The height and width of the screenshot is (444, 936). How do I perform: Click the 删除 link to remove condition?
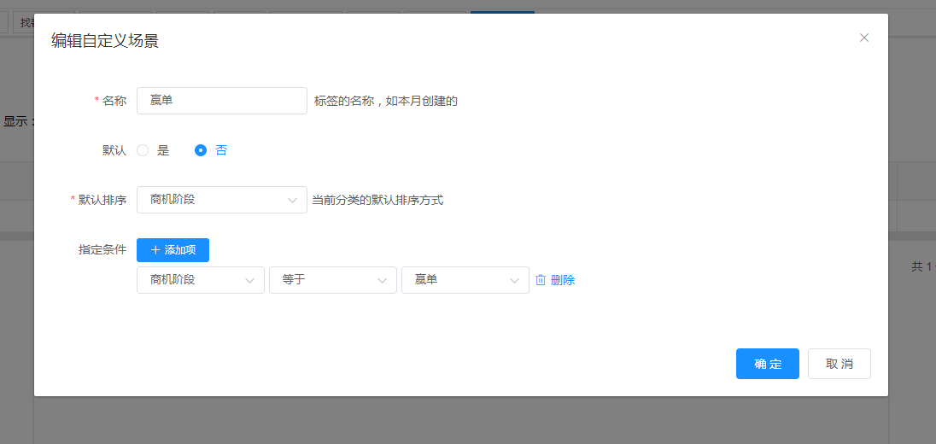tap(563, 280)
